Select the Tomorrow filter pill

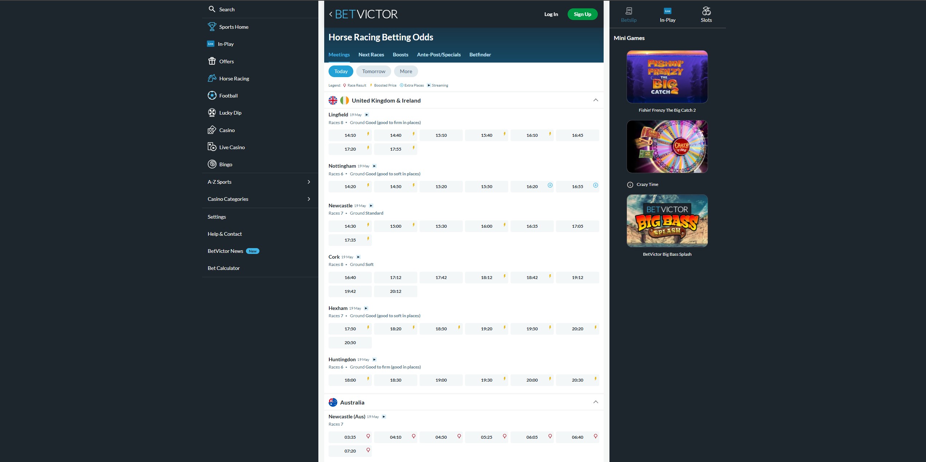click(374, 71)
